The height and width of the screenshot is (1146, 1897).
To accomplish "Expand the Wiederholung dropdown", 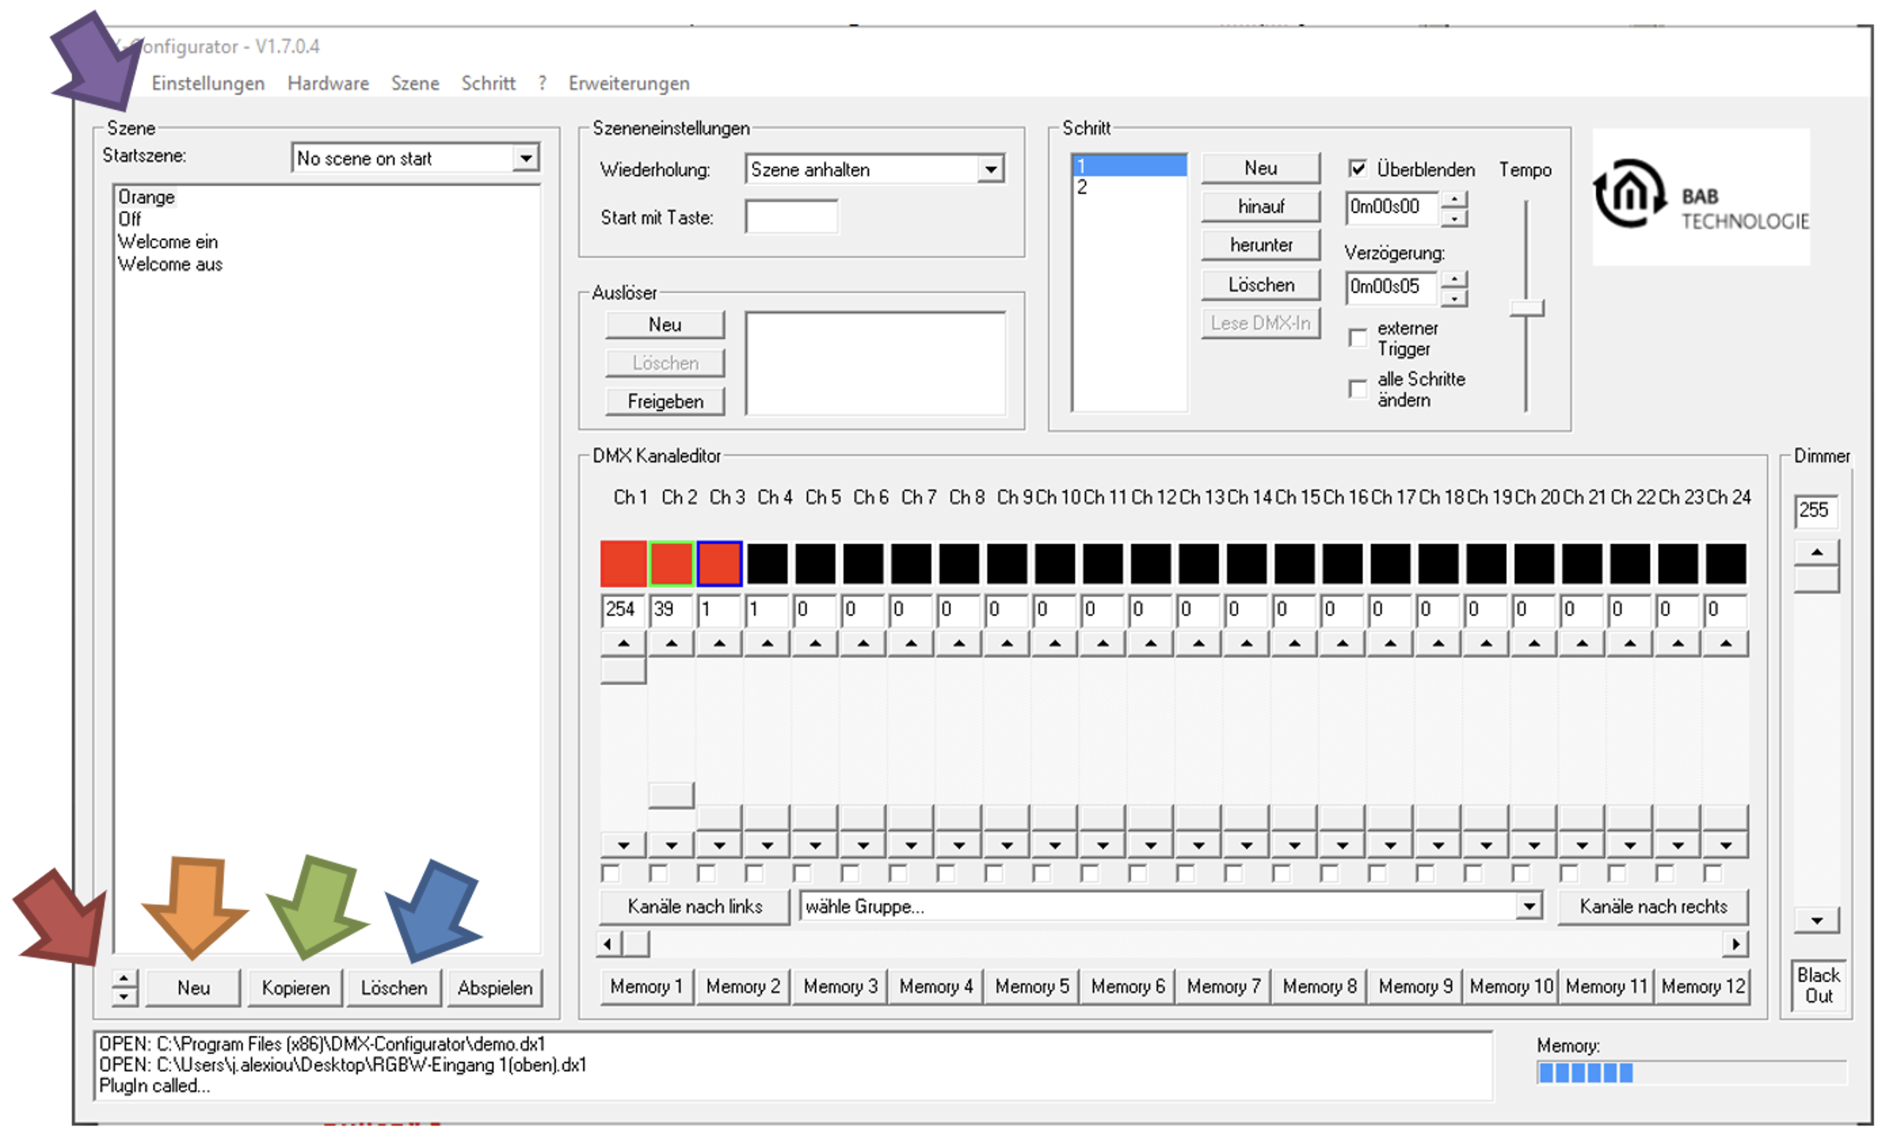I will coord(991,169).
